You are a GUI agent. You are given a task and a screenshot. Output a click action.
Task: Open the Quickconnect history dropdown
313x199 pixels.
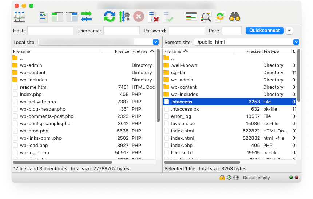289,31
